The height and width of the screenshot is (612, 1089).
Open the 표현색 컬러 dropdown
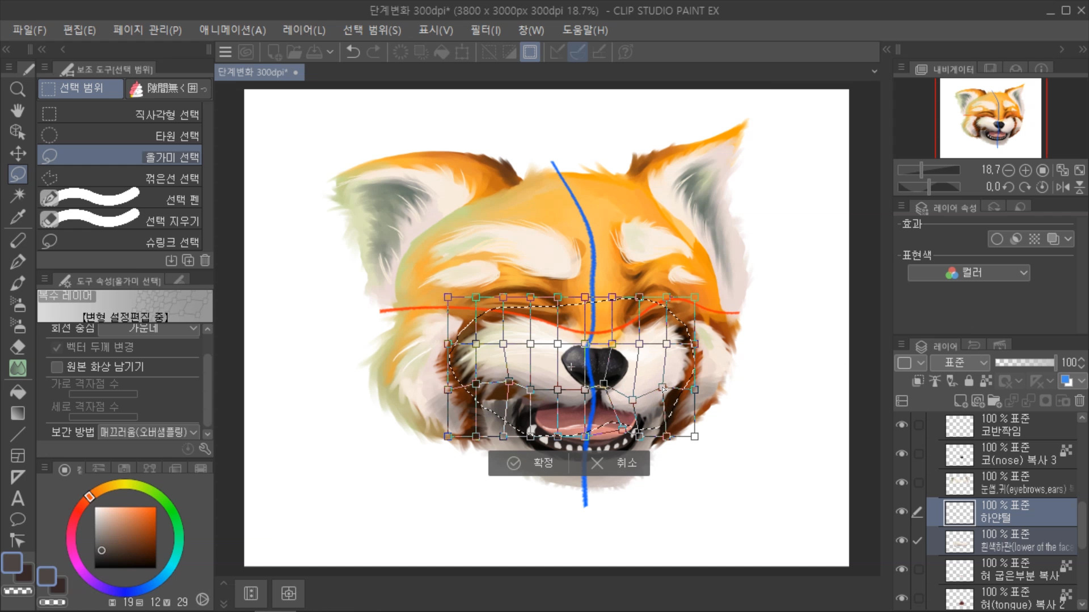(968, 273)
